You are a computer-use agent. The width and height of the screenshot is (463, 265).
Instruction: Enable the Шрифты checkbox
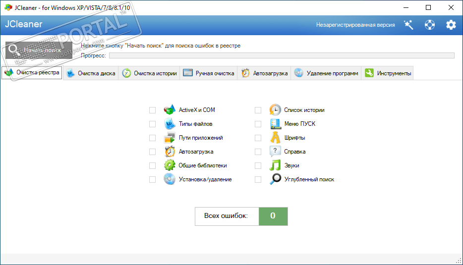coord(258,138)
